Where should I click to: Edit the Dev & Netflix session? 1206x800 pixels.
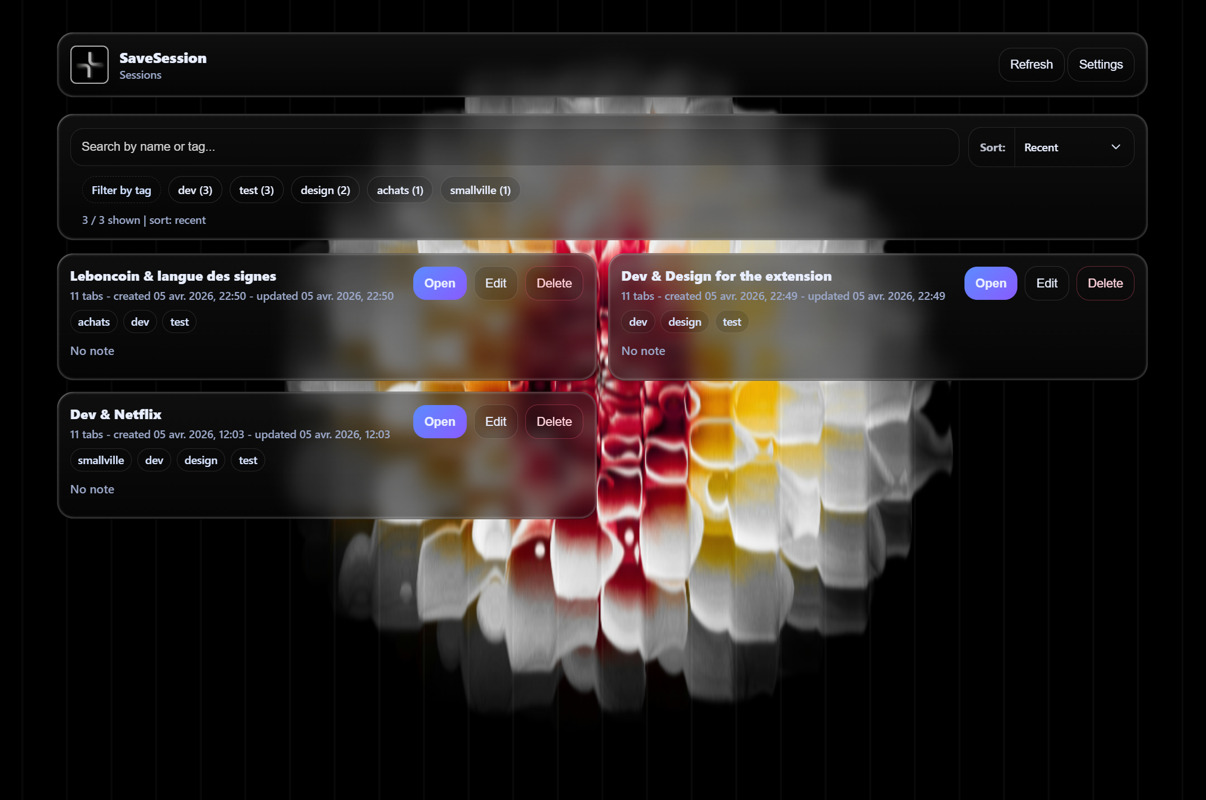pyautogui.click(x=495, y=421)
